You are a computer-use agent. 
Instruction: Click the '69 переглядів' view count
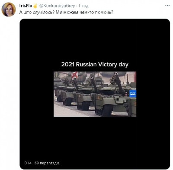click(47, 163)
